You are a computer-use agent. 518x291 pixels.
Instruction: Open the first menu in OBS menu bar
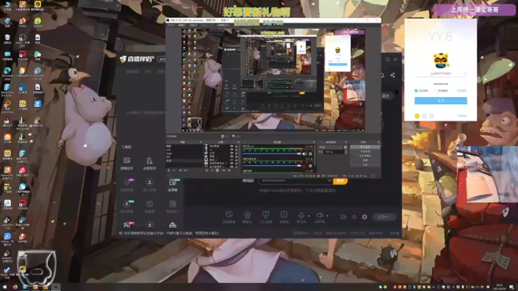(172, 25)
